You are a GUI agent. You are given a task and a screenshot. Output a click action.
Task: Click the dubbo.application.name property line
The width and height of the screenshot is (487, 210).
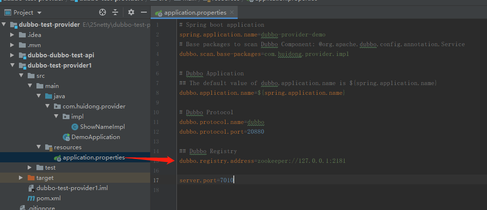pyautogui.click(x=262, y=92)
